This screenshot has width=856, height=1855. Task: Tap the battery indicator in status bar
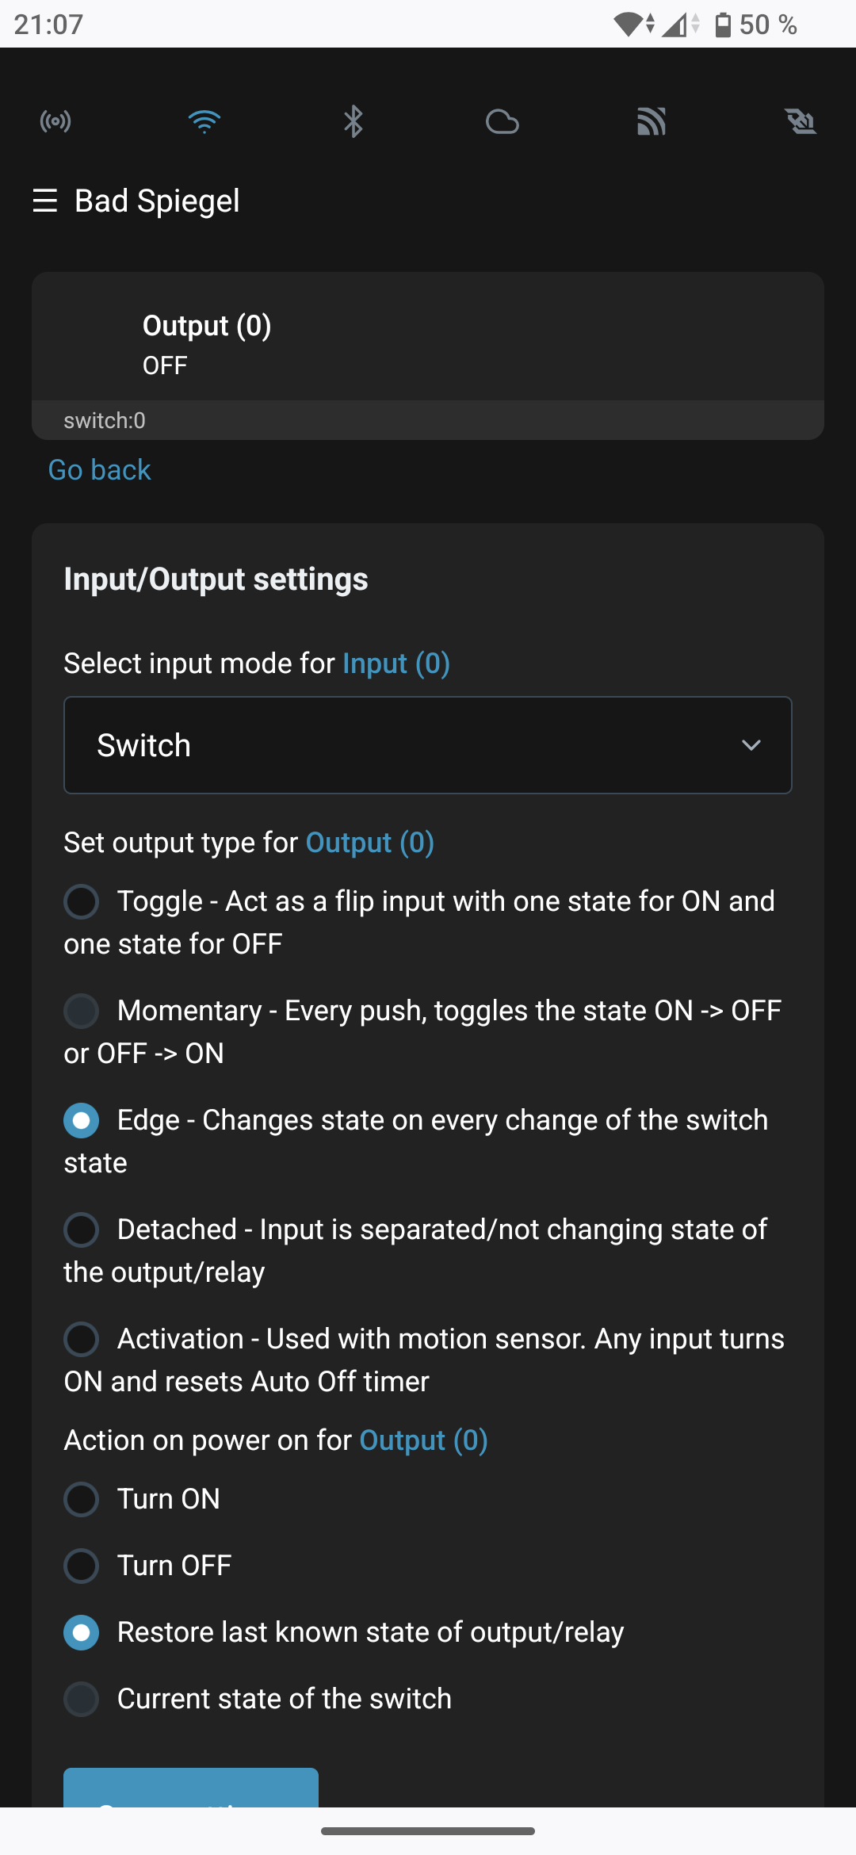pos(723,25)
